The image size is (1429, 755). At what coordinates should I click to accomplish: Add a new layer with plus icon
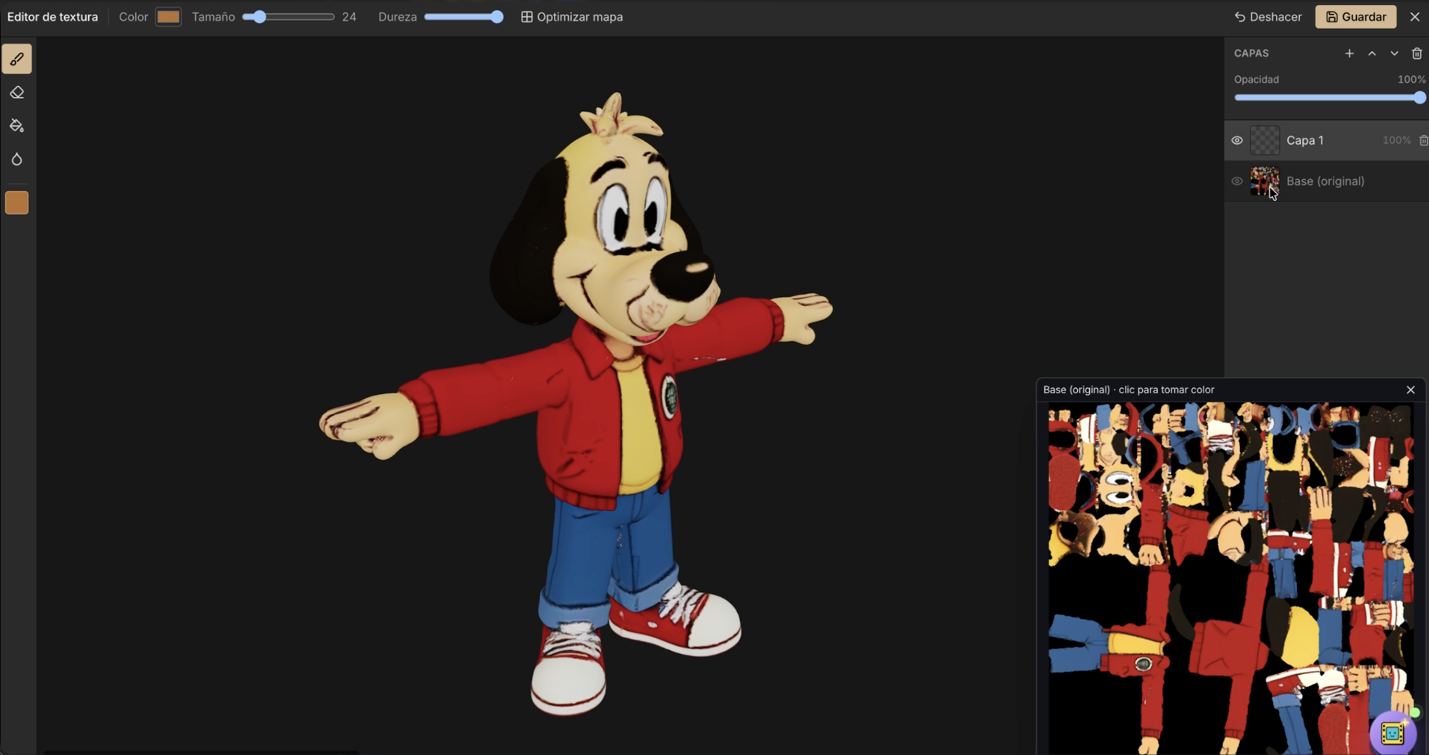(1349, 53)
